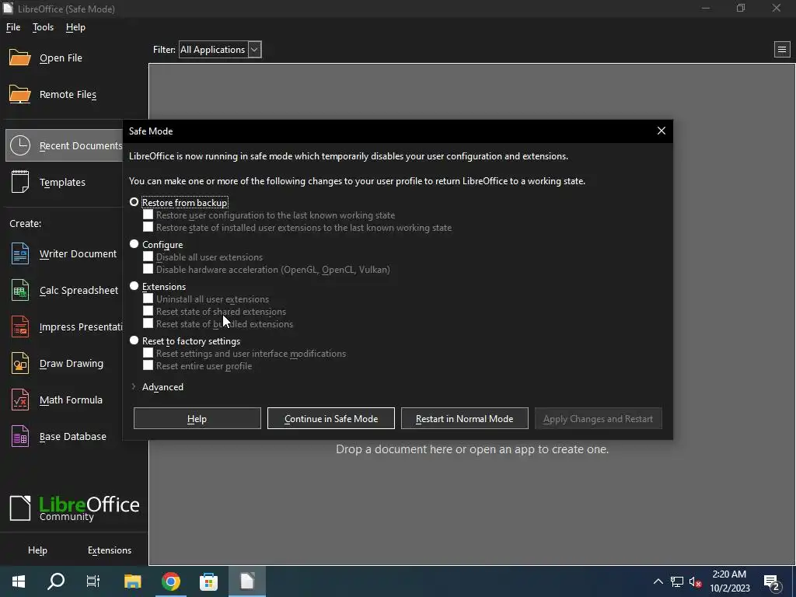This screenshot has height=597, width=796.
Task: Select Reset to factory settings radio
Action: pos(134,340)
